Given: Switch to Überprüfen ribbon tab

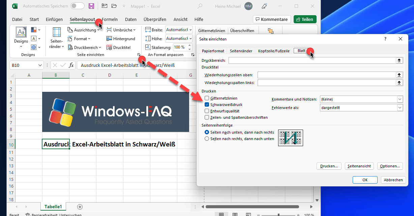Looking at the screenshot, I should point(155,19).
